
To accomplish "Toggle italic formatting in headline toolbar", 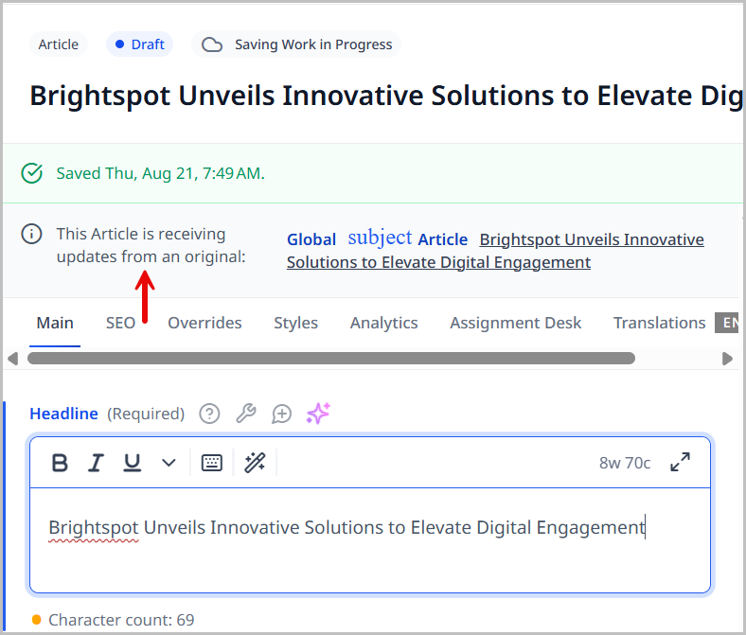I will point(96,463).
